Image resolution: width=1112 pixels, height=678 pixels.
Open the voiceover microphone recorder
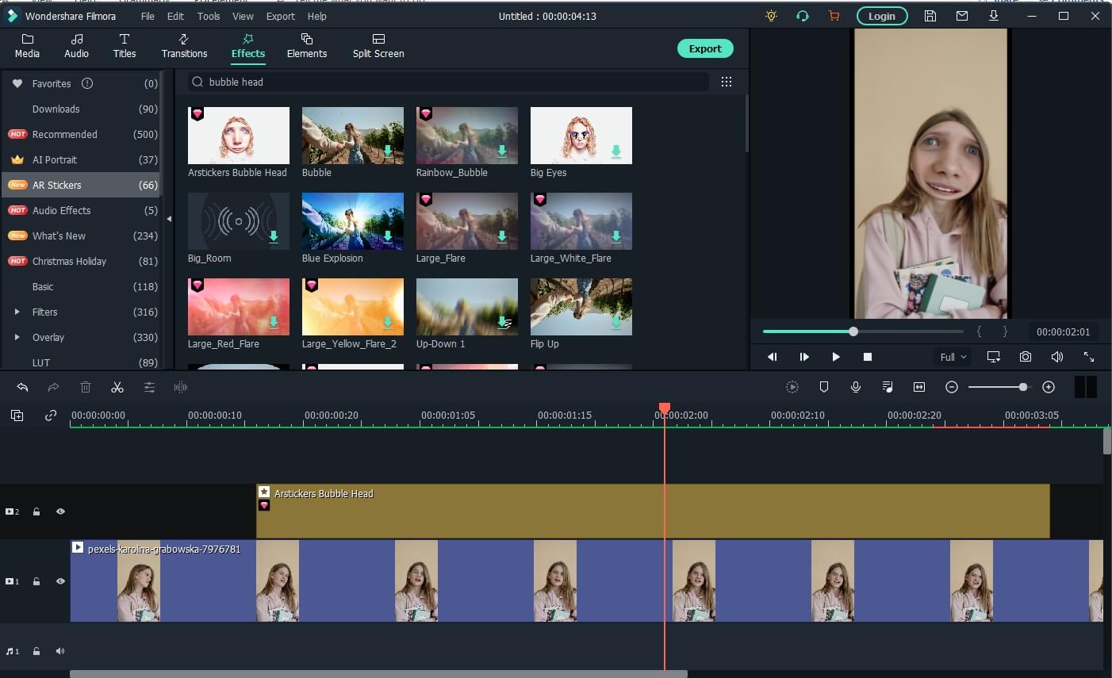[856, 387]
